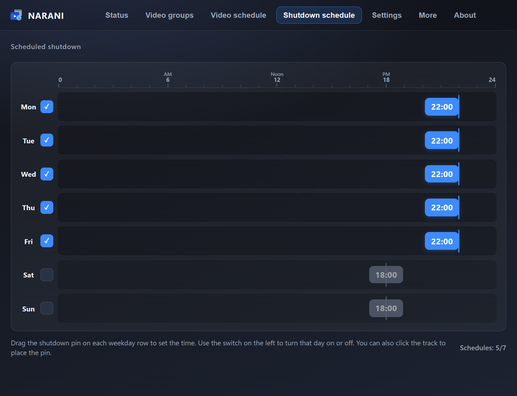Enable the Sun shutdown checkbox

pos(47,308)
